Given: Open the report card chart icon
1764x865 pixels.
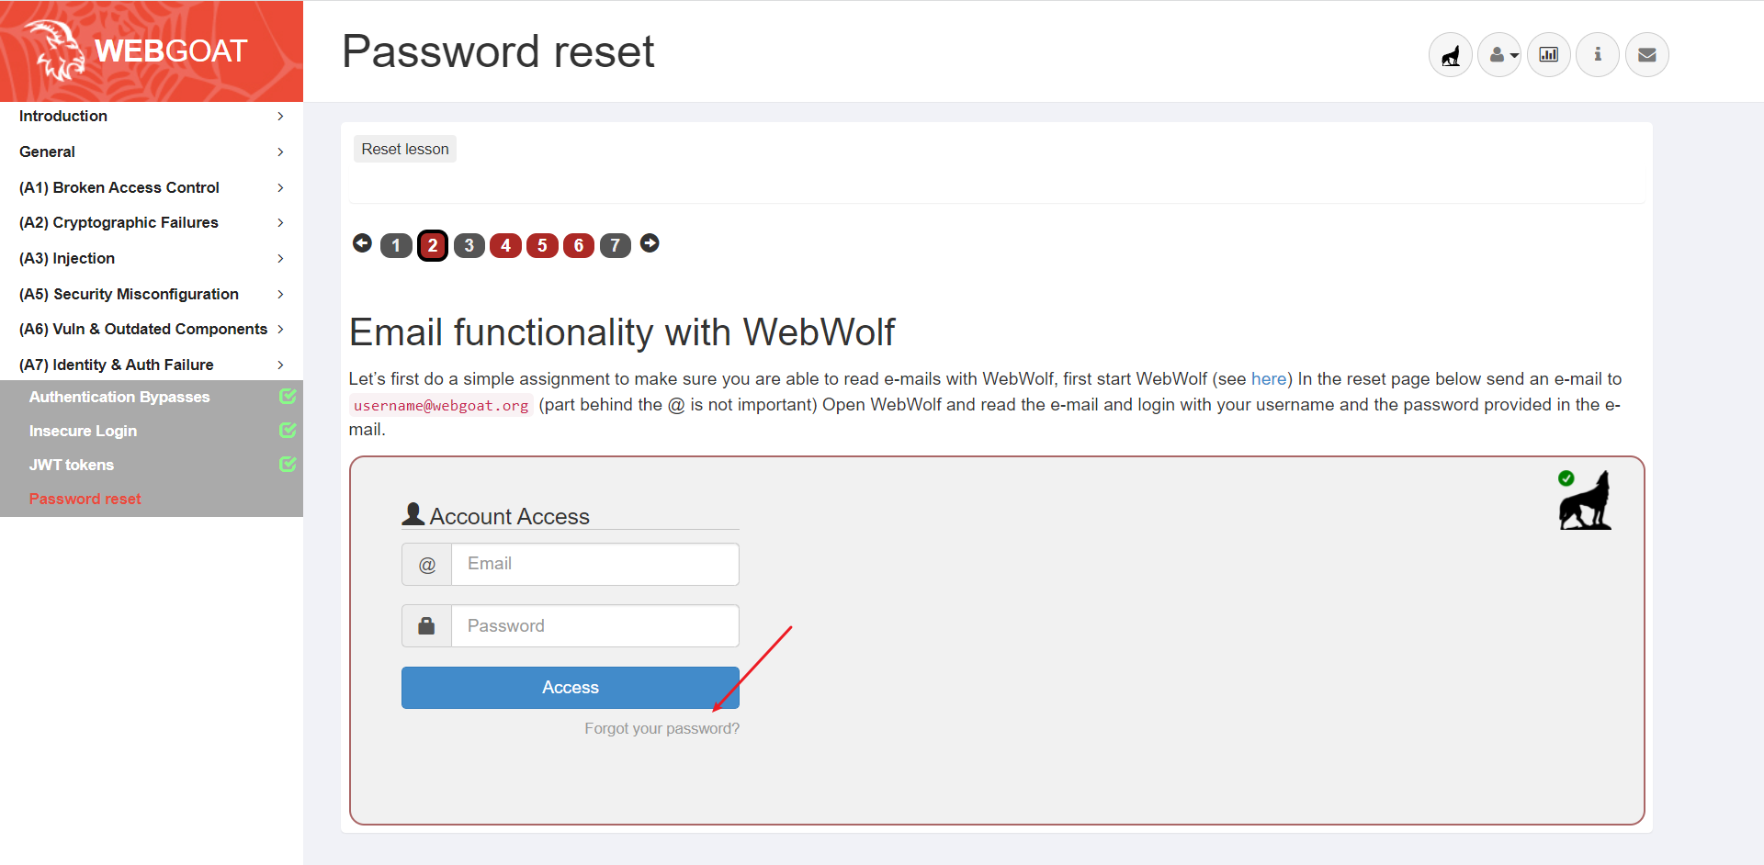Looking at the screenshot, I should click(x=1549, y=55).
